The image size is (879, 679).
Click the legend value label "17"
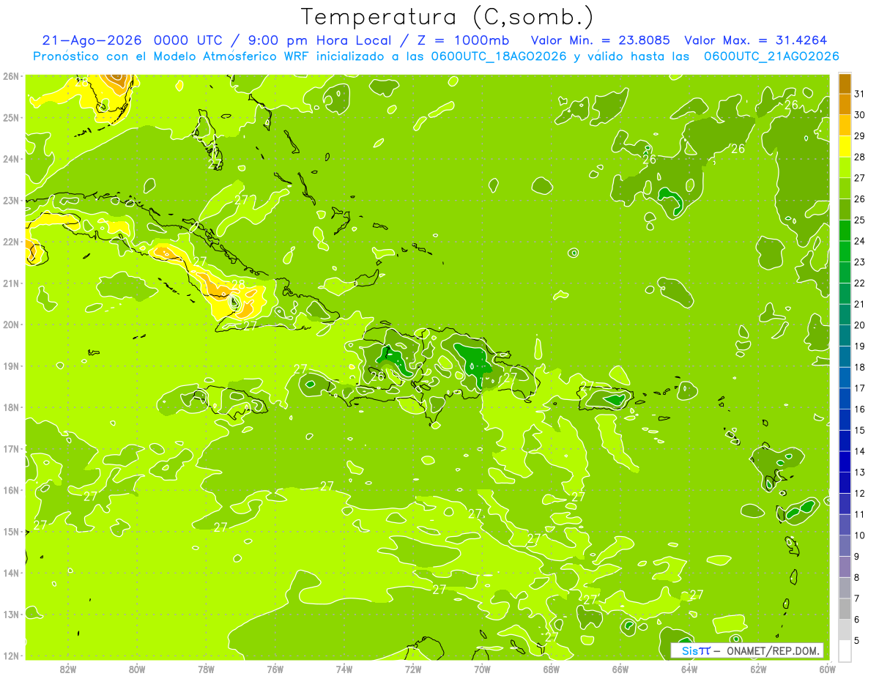[x=860, y=388]
